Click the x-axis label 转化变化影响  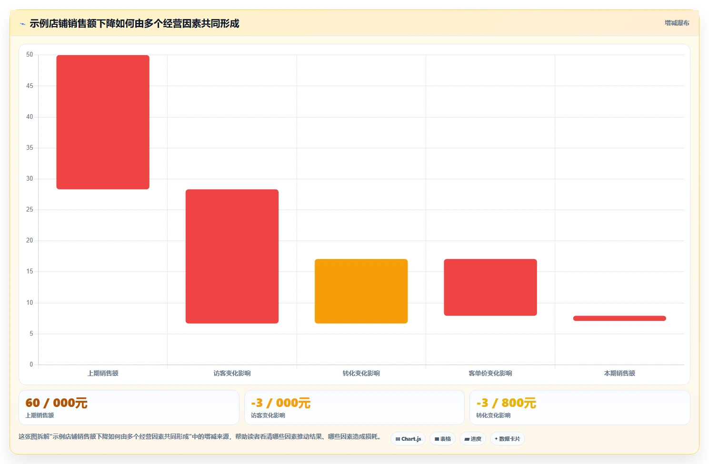click(x=361, y=373)
